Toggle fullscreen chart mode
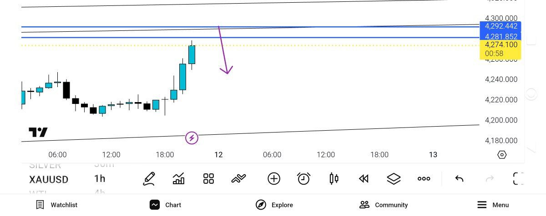Screen dimensions: 546x216 (x=518, y=179)
